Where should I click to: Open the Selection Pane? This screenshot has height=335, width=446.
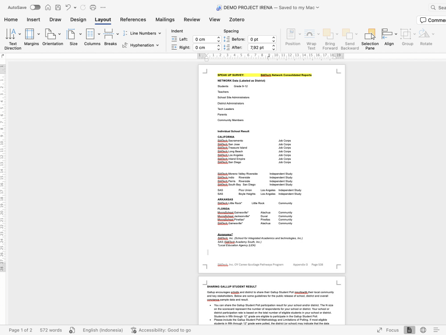click(370, 39)
